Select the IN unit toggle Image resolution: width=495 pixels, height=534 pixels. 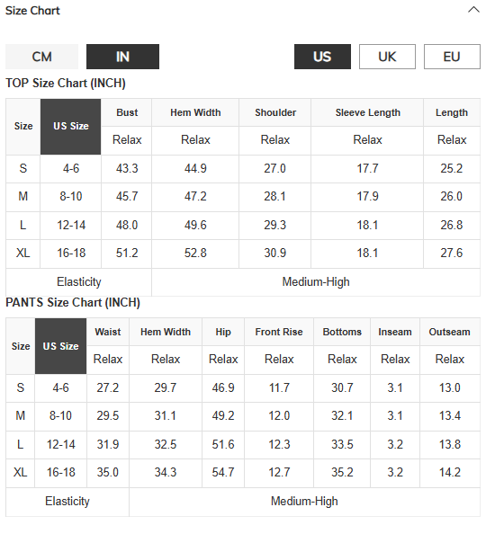click(x=122, y=57)
